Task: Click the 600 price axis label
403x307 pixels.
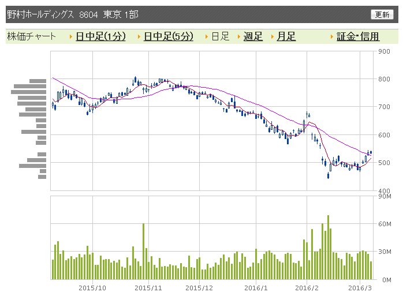Action: click(x=385, y=135)
